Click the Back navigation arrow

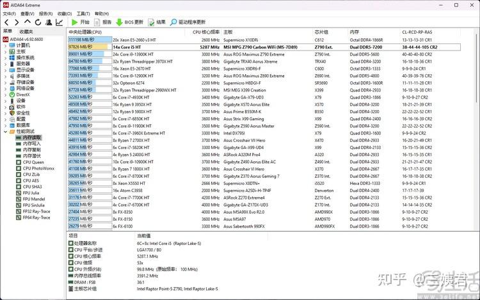tap(7, 22)
